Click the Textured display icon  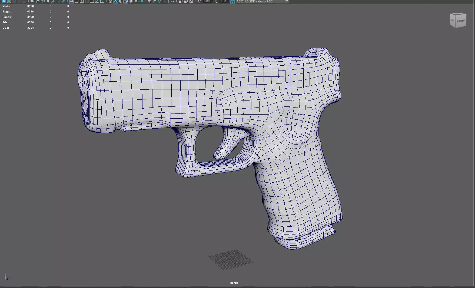[x=131, y=1]
